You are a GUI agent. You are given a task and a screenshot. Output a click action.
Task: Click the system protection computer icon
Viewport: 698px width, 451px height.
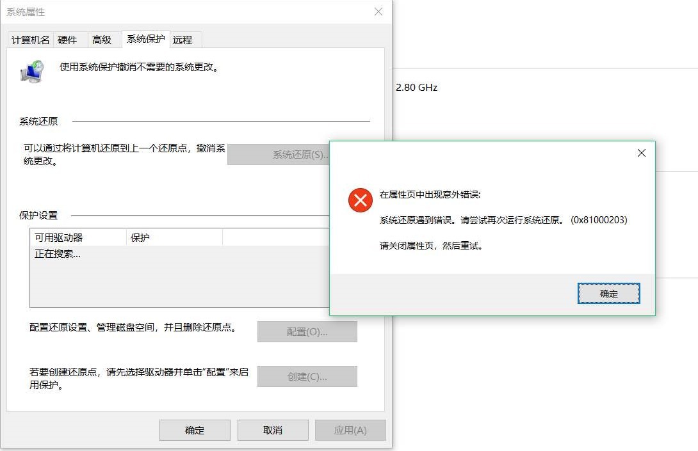point(32,72)
